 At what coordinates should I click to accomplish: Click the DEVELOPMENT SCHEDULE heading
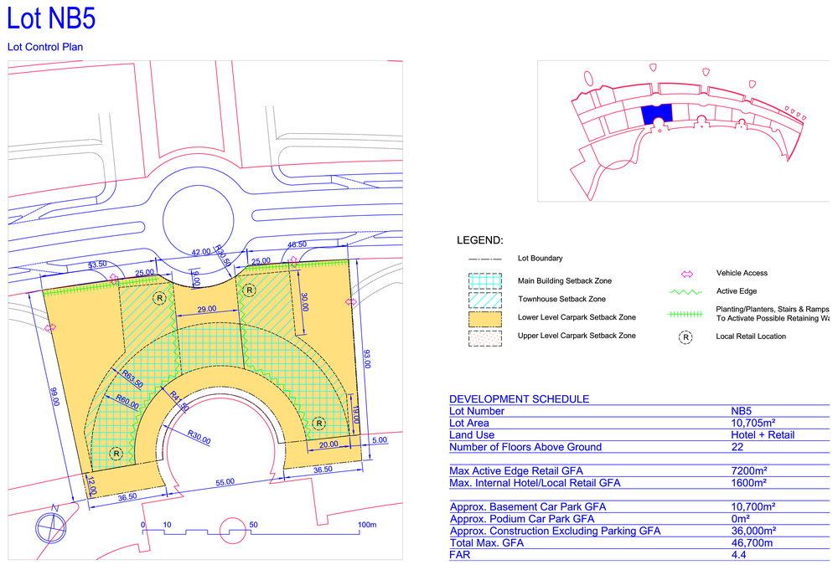[519, 399]
